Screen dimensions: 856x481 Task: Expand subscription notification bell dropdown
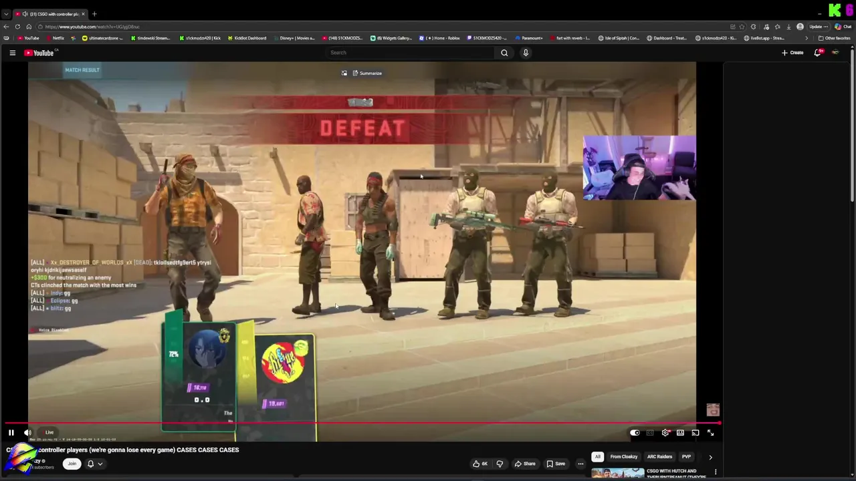94,464
